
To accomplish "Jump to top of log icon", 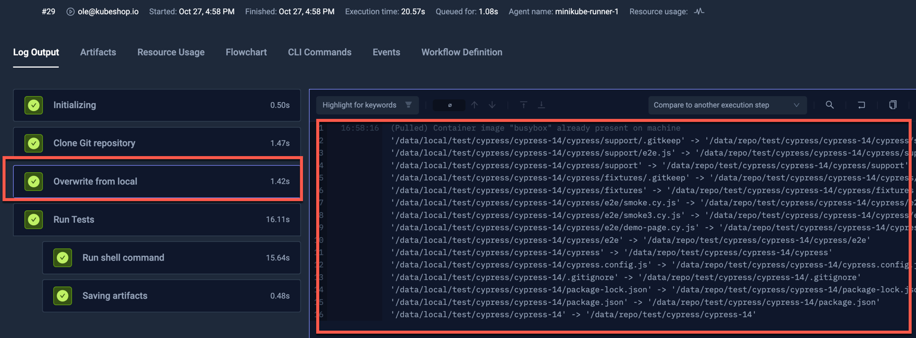I will point(524,105).
